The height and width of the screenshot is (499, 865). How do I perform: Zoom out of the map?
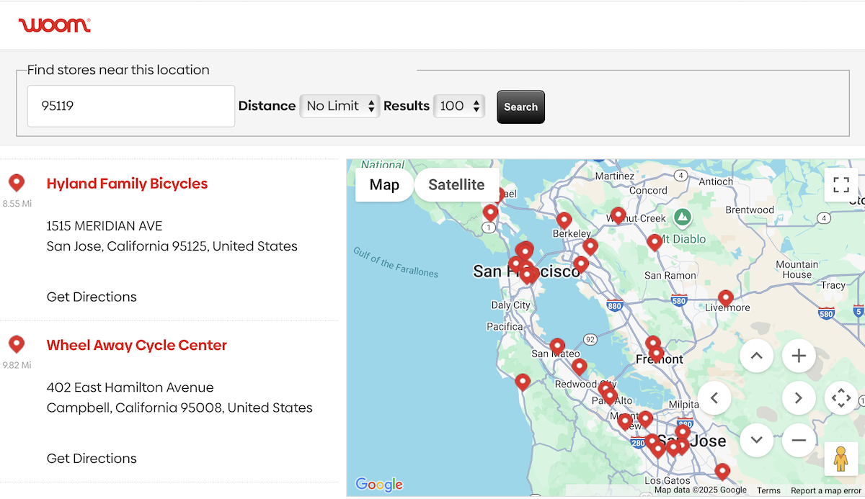(798, 440)
